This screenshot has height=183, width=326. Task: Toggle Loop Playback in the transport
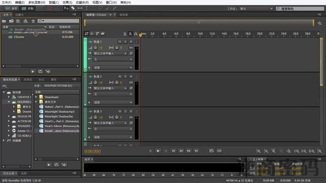pyautogui.click(x=212, y=151)
